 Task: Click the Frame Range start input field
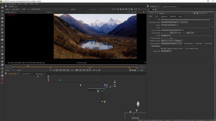click(x=165, y=33)
